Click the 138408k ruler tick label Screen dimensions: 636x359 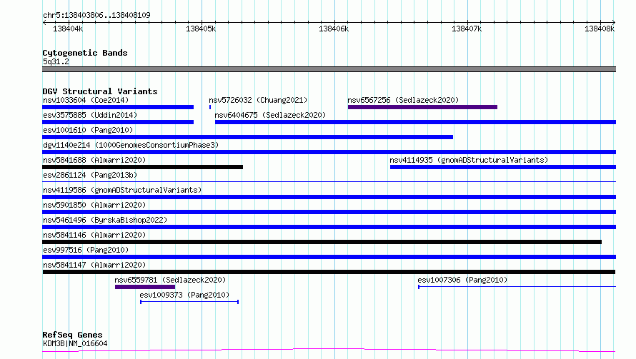click(600, 29)
